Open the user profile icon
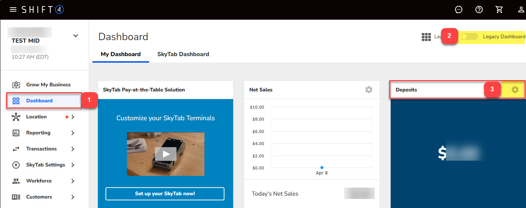 tap(521, 10)
